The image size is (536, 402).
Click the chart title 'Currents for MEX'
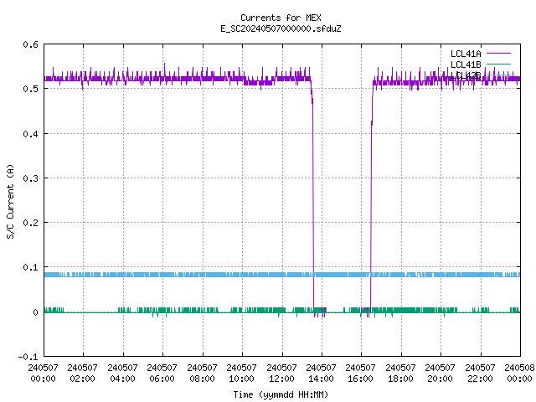click(281, 18)
